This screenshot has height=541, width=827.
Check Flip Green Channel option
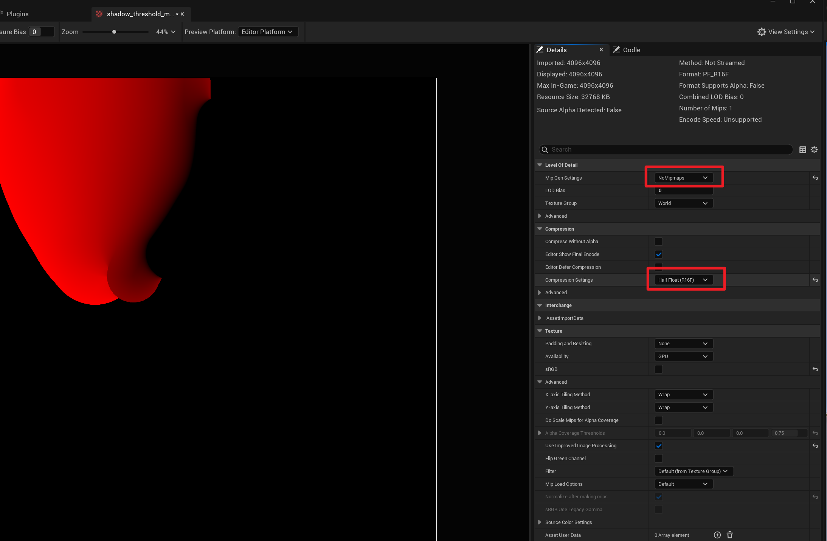click(x=659, y=459)
